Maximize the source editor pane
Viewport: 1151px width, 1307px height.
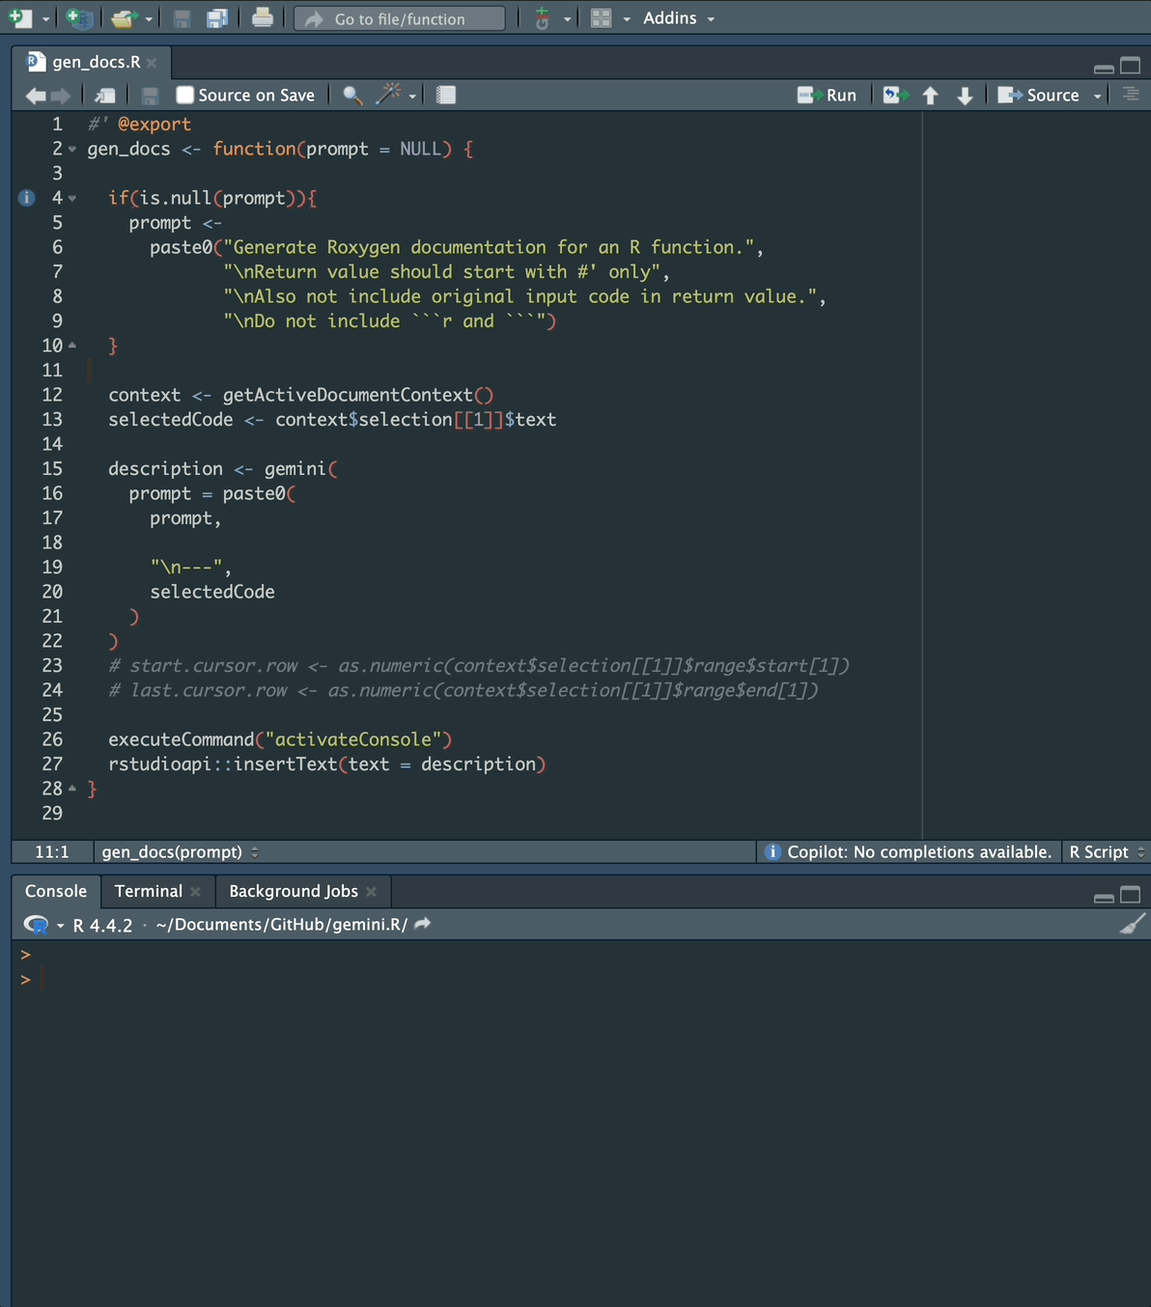coord(1130,66)
